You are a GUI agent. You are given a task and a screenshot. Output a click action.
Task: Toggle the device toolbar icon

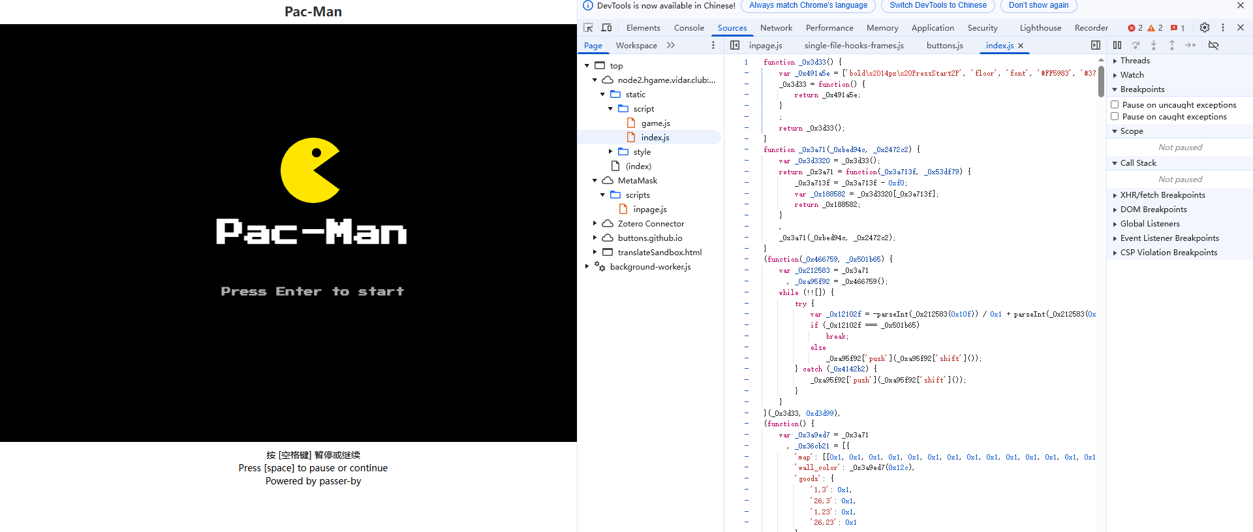(606, 27)
